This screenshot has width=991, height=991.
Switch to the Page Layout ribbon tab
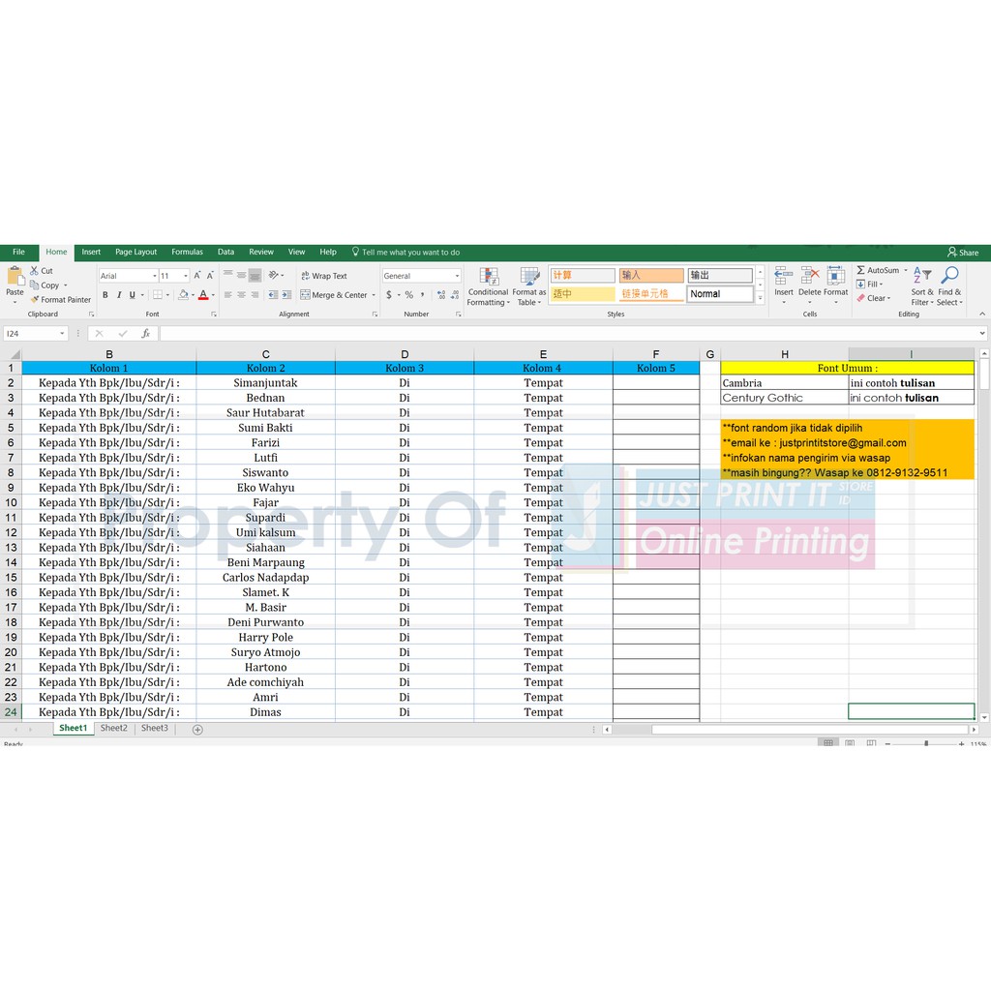tap(135, 253)
